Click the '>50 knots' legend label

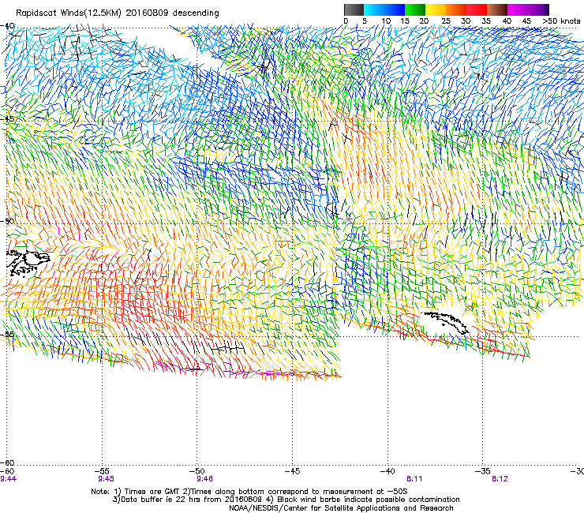pos(561,21)
